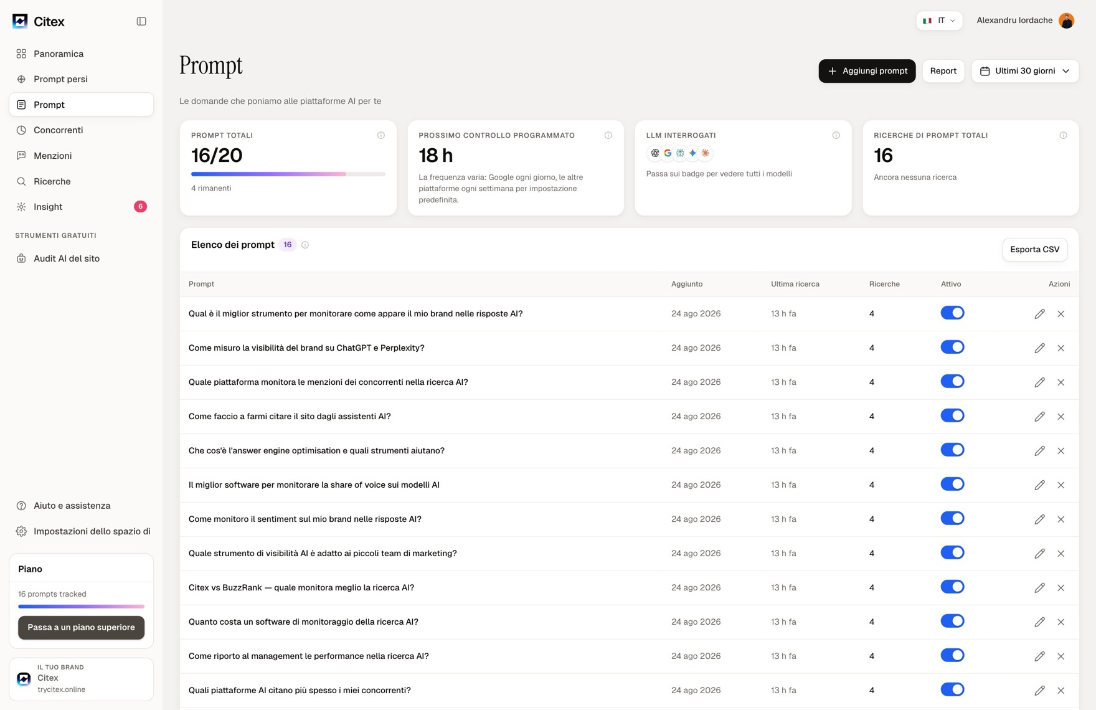Remove prompt 'Quali piattaforme AI citano più spesso'
The image size is (1096, 710).
tap(1061, 691)
